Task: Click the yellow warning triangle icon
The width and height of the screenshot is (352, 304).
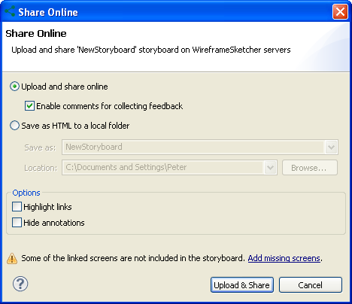Action: pos(12,259)
